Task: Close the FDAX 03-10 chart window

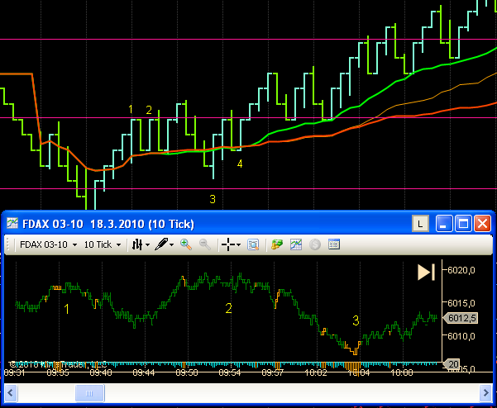Action: point(482,224)
